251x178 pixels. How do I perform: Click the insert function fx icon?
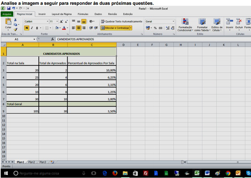[x=53, y=39]
